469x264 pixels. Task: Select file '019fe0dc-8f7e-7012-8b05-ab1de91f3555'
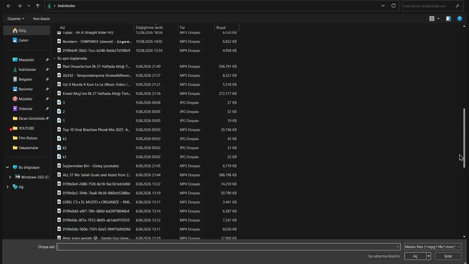point(96,220)
